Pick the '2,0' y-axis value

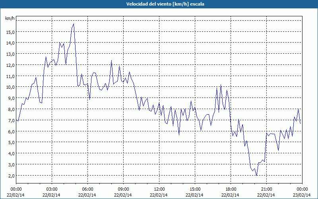click(x=12, y=176)
